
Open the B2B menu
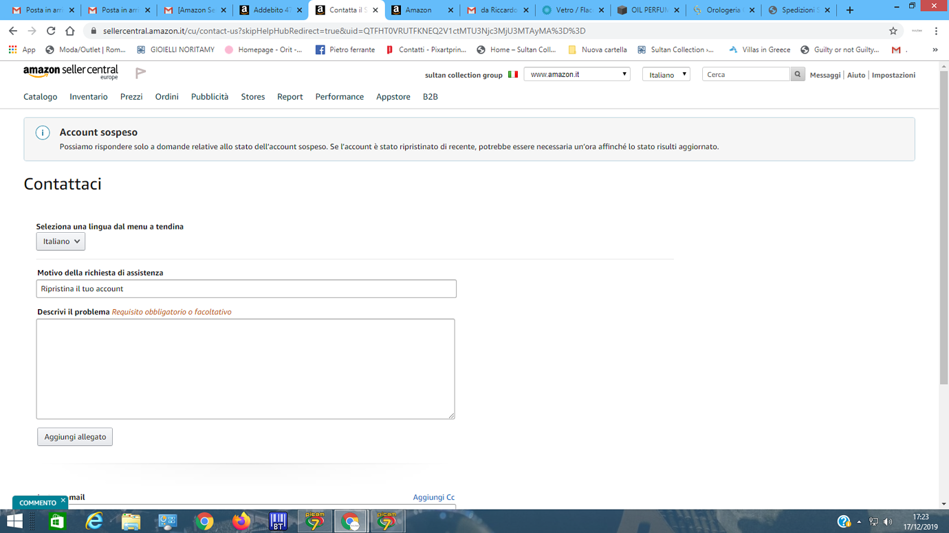tap(430, 97)
